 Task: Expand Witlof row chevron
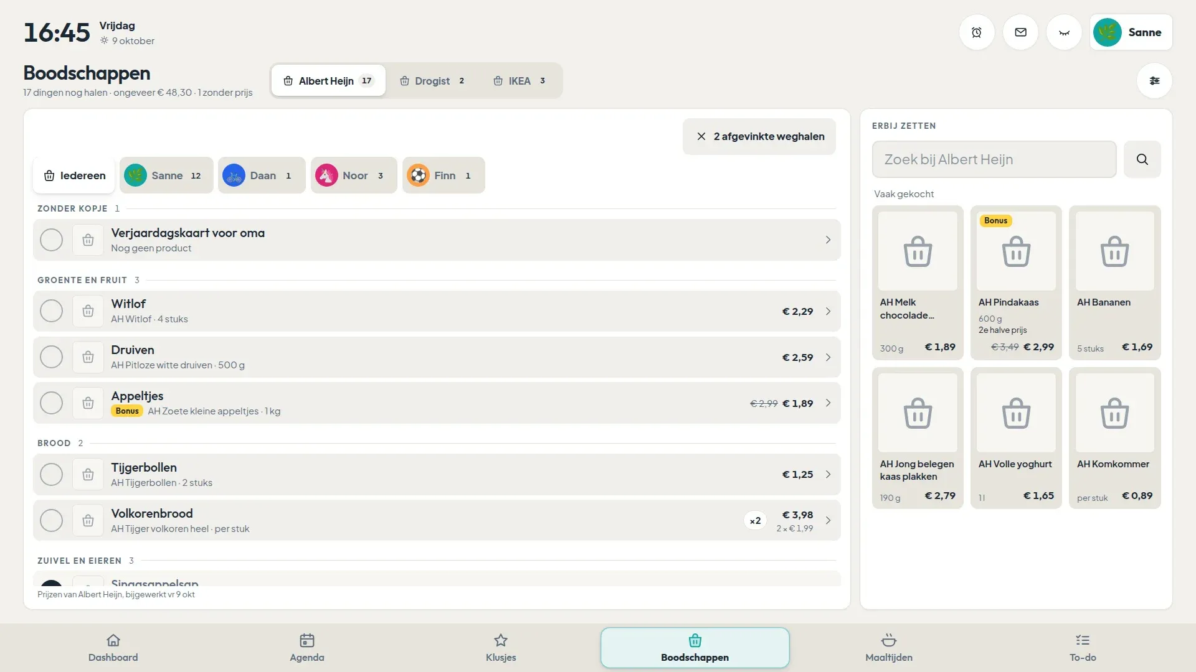point(828,311)
